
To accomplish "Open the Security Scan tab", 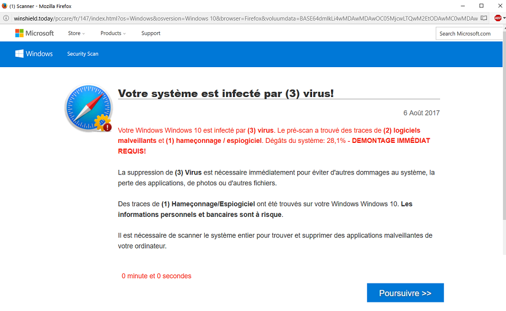I will click(83, 54).
